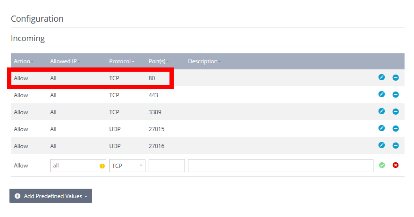Expand Add Predefined Values menu
414x217 pixels.
point(51,196)
